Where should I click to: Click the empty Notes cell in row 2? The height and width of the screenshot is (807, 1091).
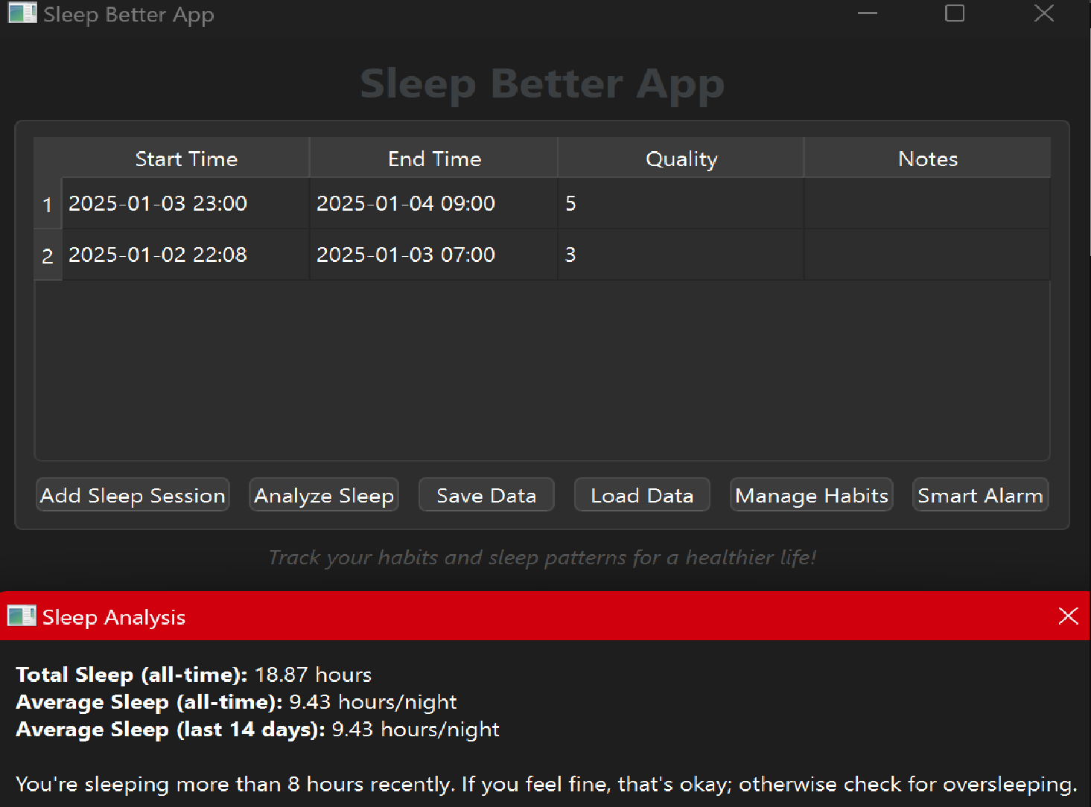pyautogui.click(x=927, y=255)
